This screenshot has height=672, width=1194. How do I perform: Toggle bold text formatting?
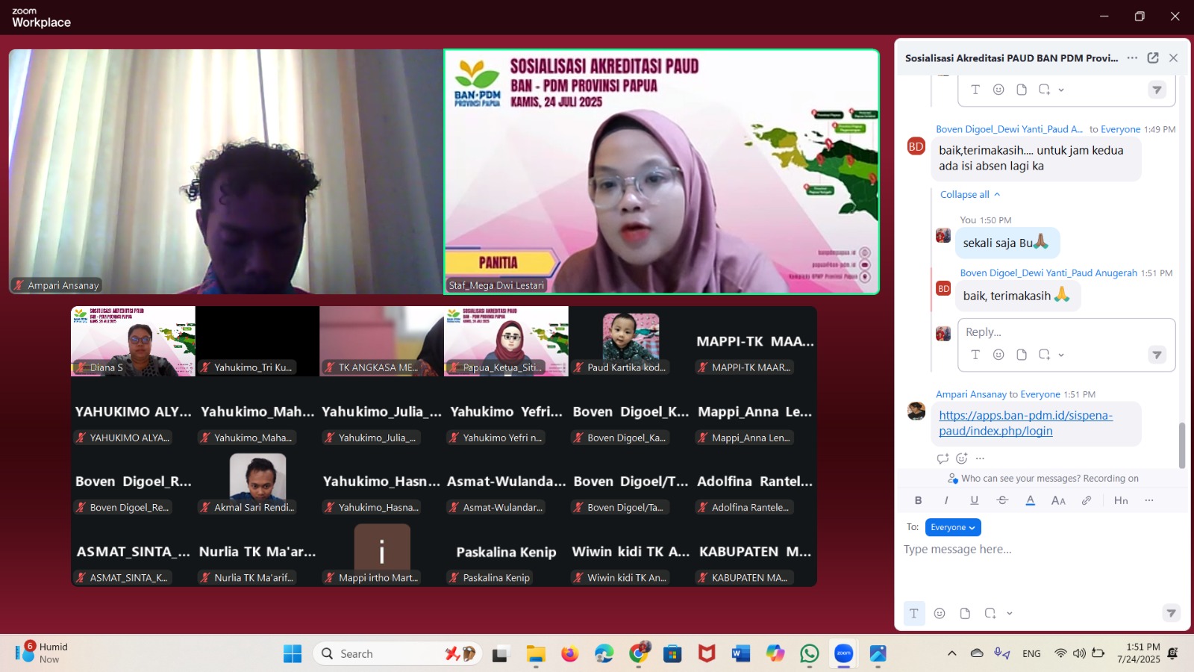click(x=918, y=500)
